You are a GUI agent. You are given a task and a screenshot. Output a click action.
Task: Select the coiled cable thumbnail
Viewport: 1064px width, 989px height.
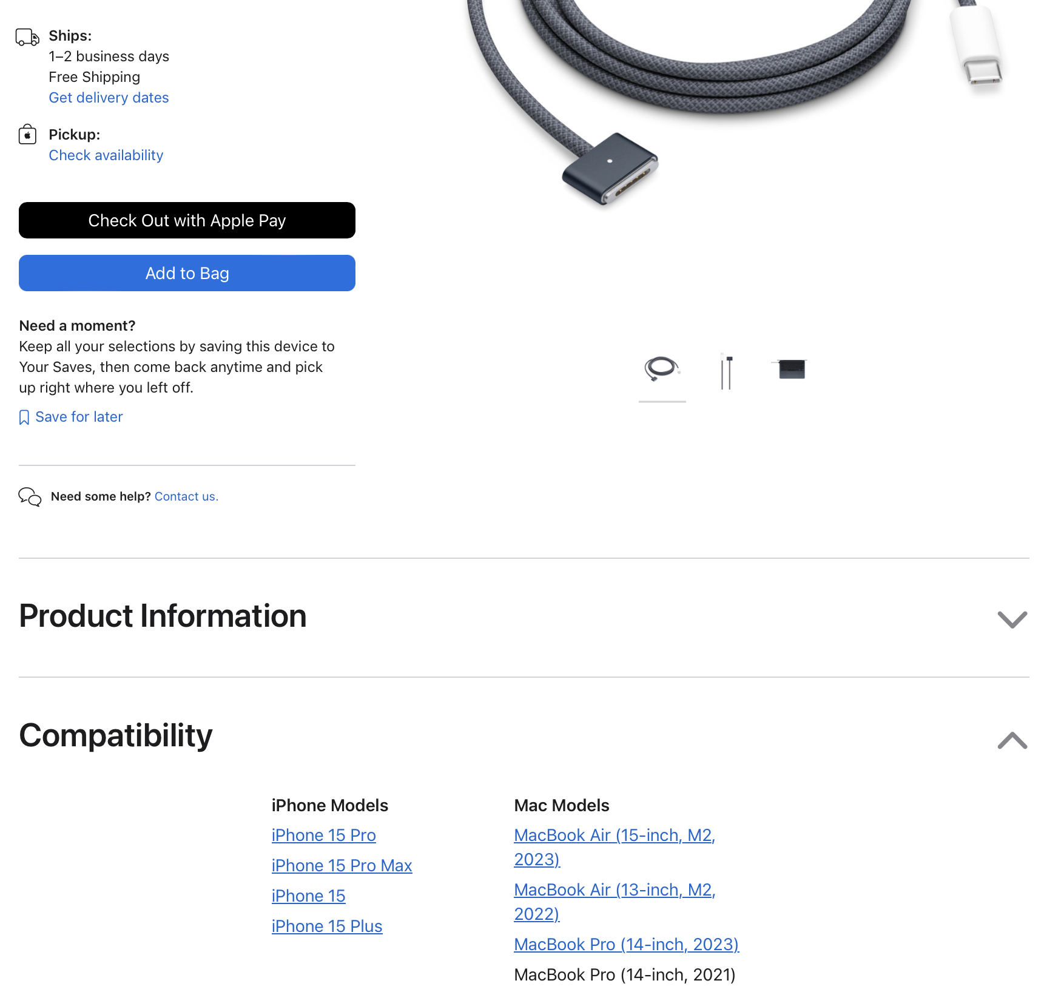coord(662,368)
